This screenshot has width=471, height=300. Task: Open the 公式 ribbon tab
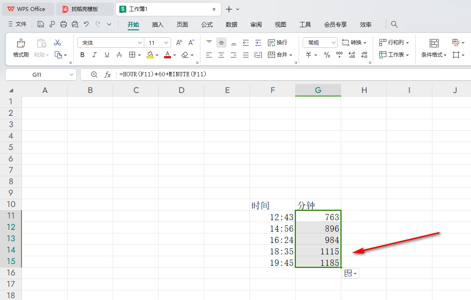click(207, 25)
